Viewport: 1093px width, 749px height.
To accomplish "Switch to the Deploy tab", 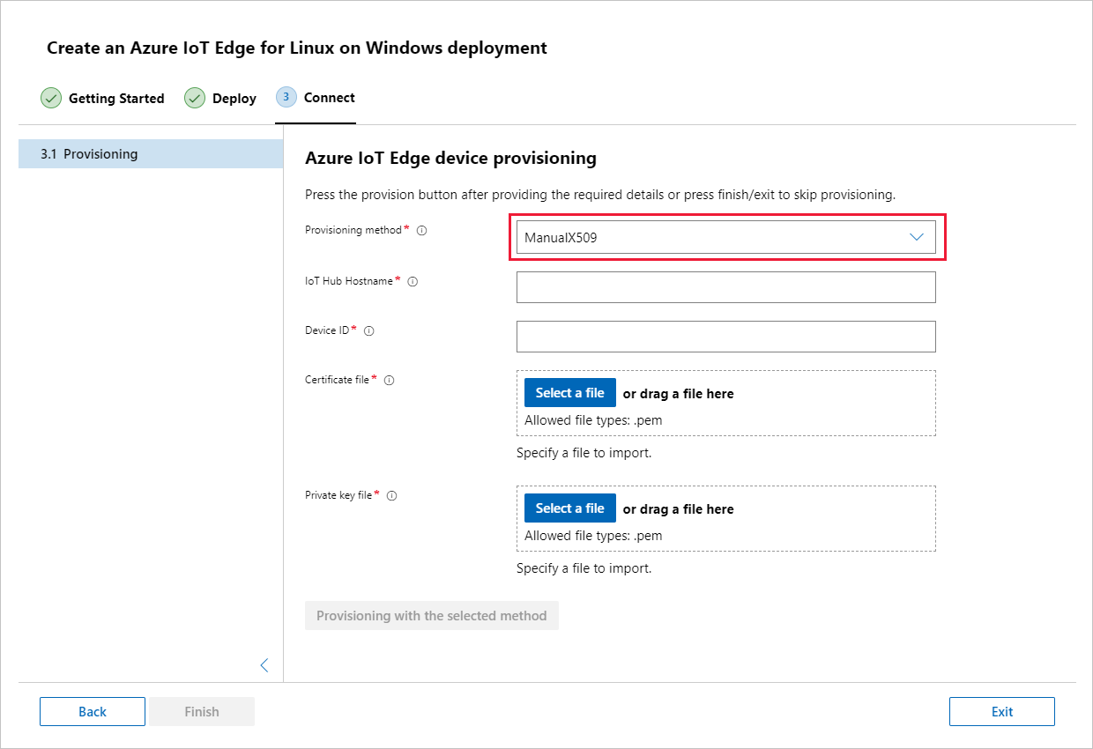I will 233,98.
